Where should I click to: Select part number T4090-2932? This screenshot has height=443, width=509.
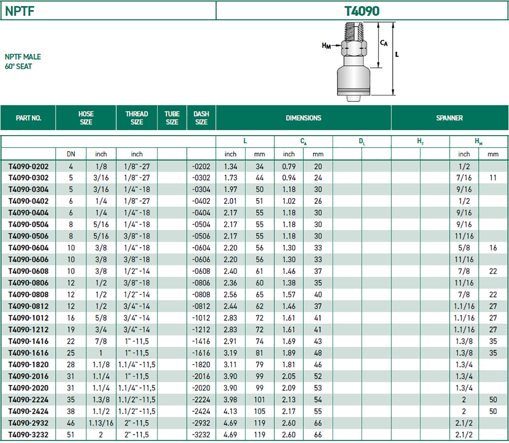point(28,423)
